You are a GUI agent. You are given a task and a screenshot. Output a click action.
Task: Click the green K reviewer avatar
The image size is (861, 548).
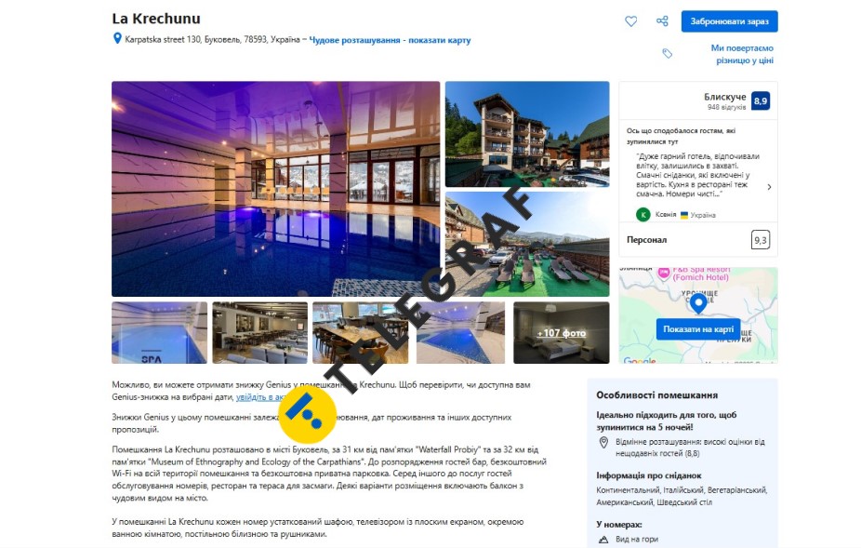[x=643, y=215]
